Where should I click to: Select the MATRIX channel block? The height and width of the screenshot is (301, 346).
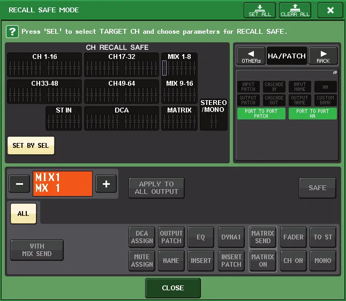click(x=179, y=118)
